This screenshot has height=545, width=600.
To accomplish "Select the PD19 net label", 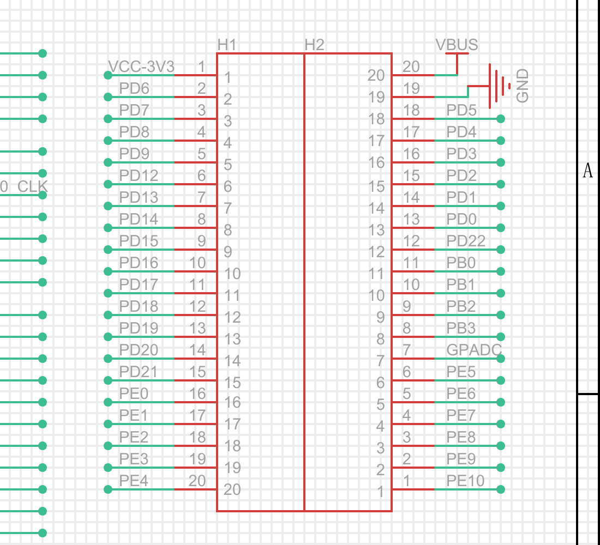I will (x=139, y=328).
